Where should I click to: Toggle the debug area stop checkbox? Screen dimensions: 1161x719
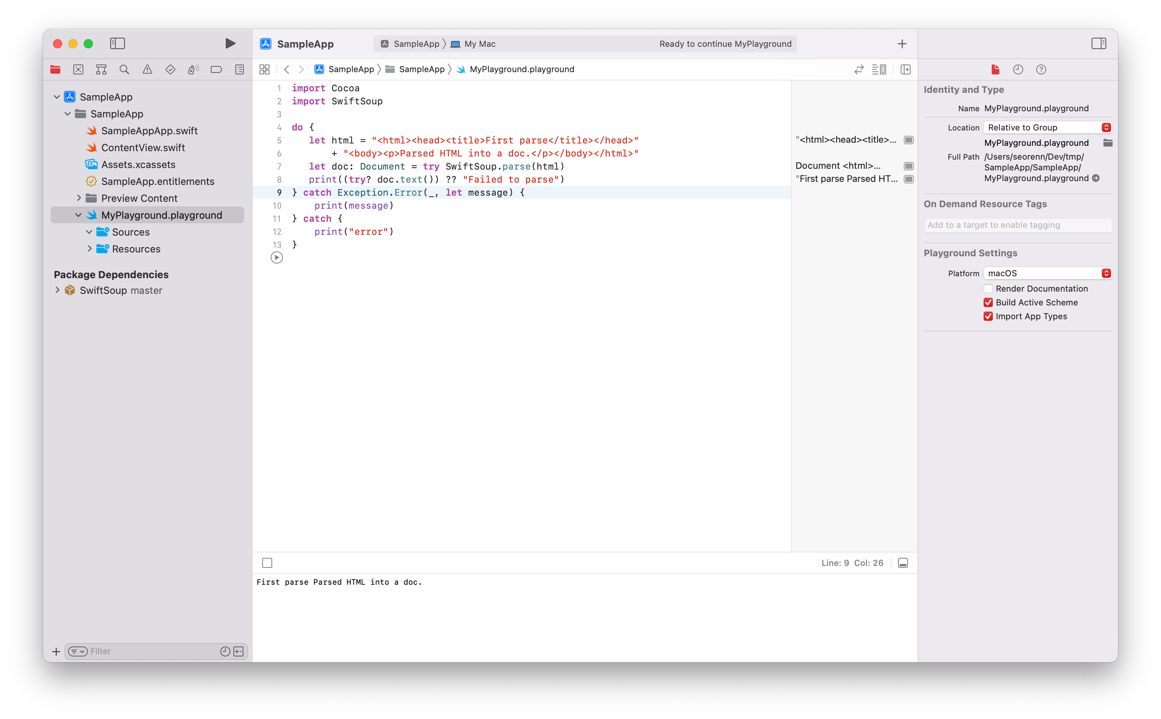(x=268, y=563)
